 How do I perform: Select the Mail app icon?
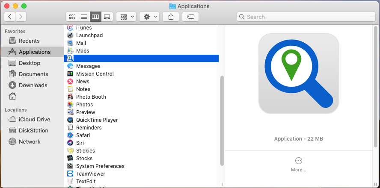(x=70, y=43)
